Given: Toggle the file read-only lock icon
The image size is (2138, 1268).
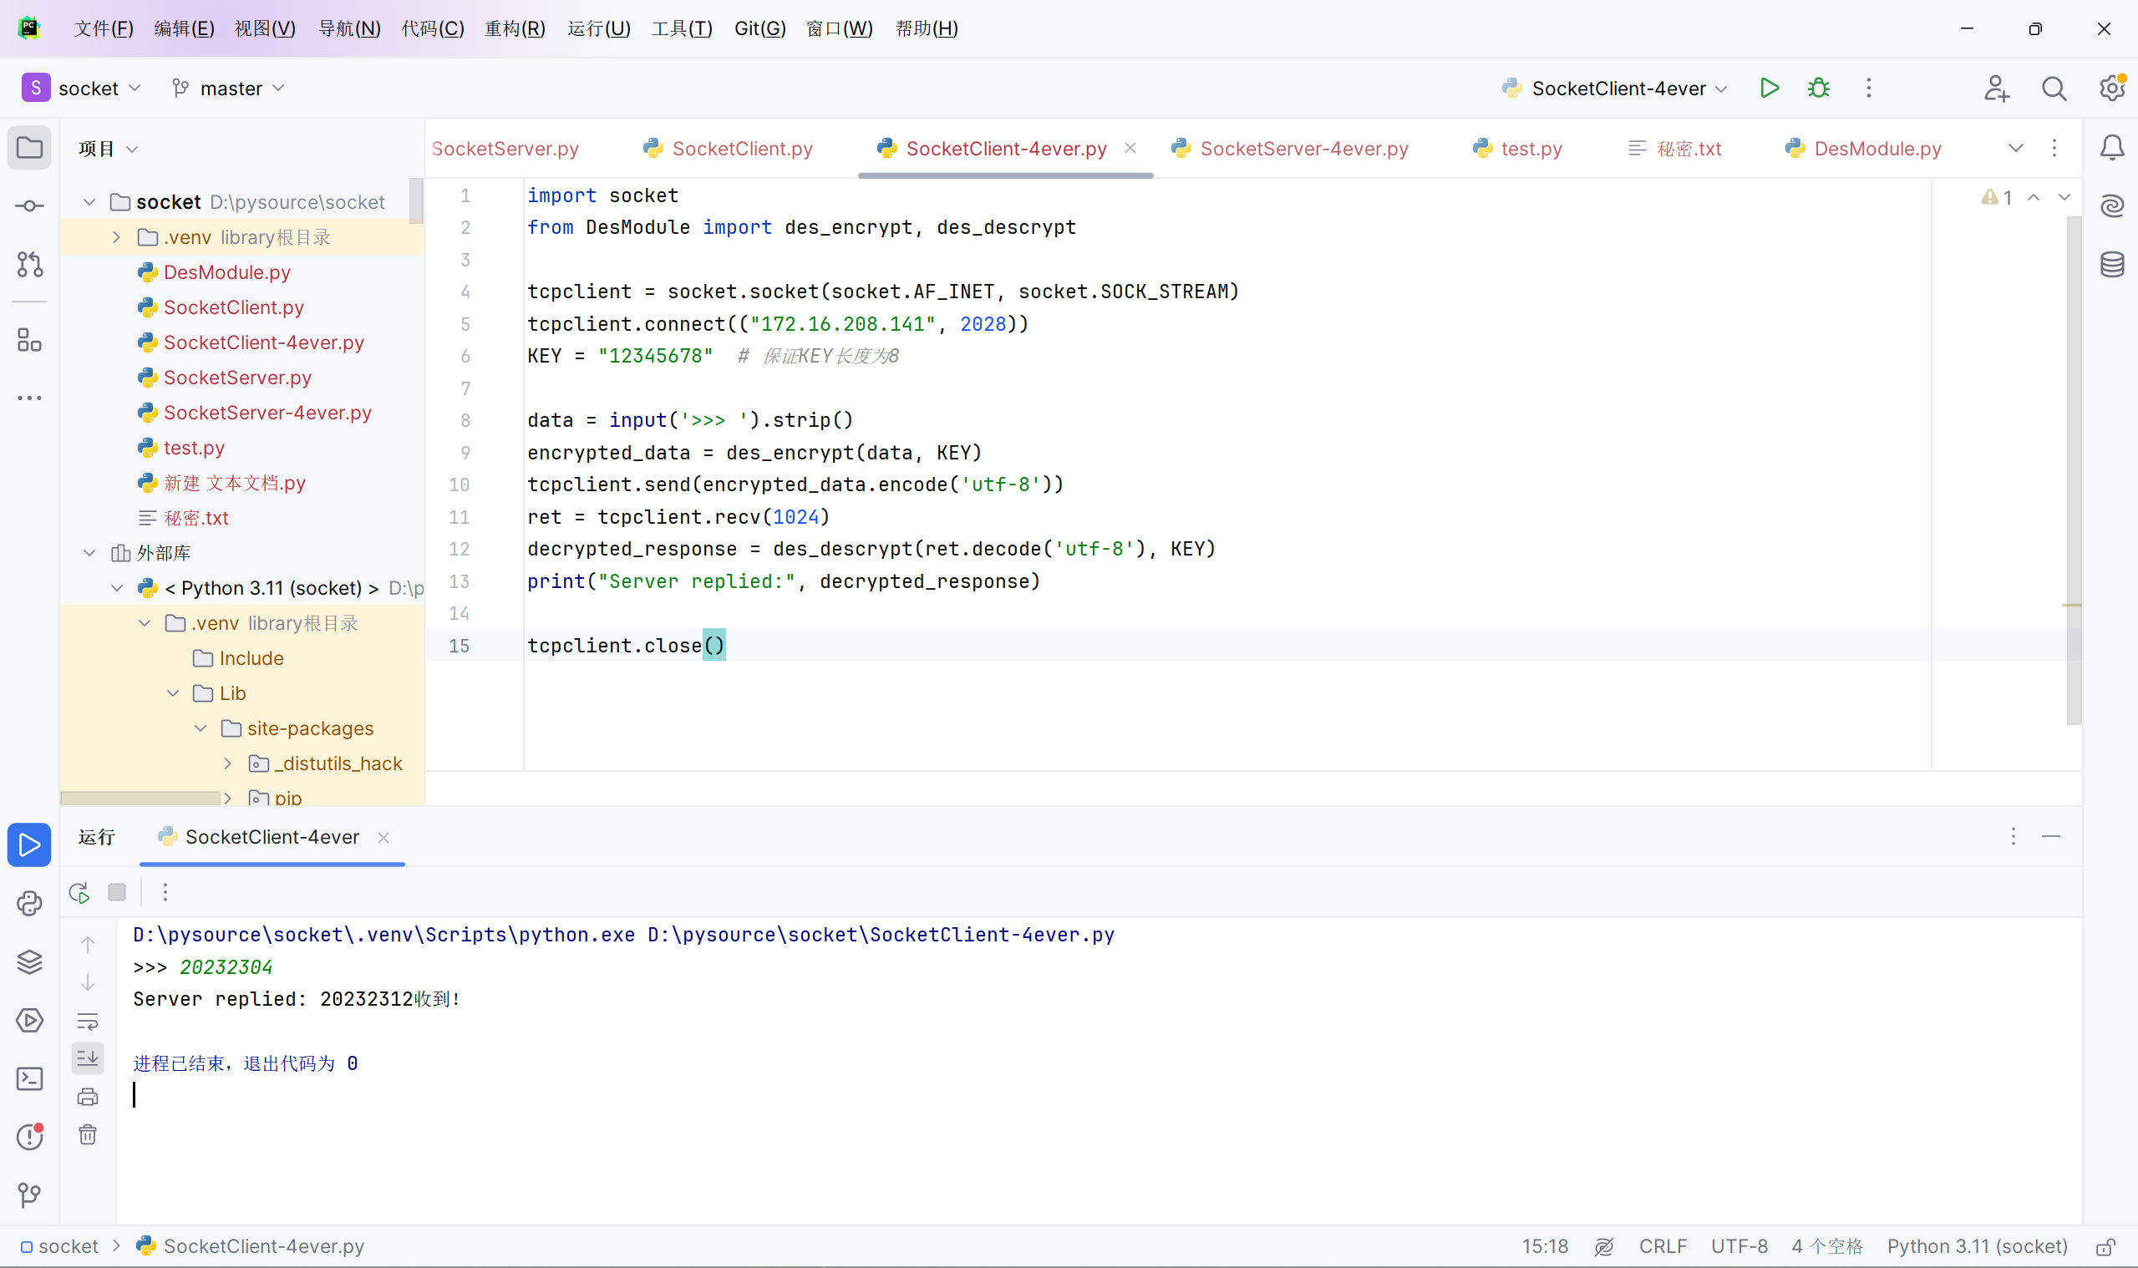Looking at the screenshot, I should (x=2105, y=1246).
